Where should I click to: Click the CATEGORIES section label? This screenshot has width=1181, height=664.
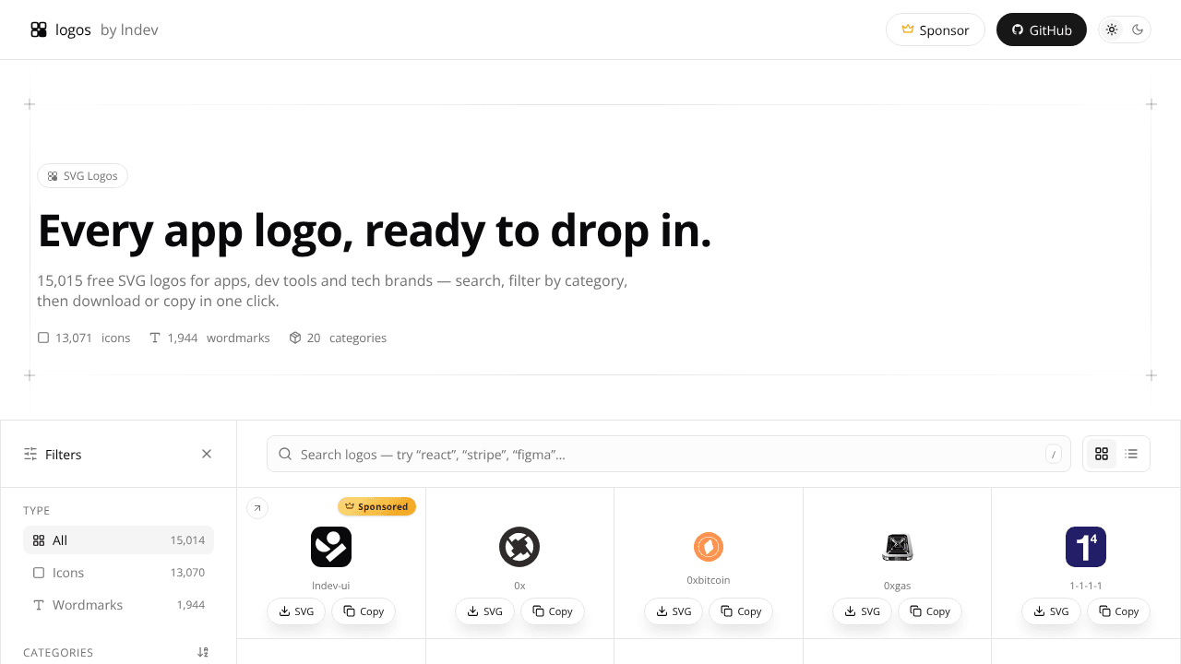point(58,653)
